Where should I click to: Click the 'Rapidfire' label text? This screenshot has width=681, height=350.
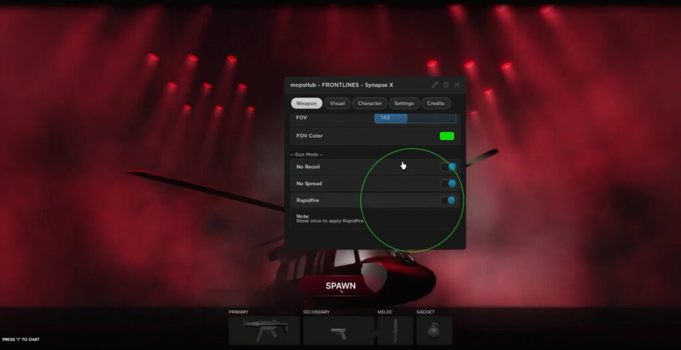(307, 200)
